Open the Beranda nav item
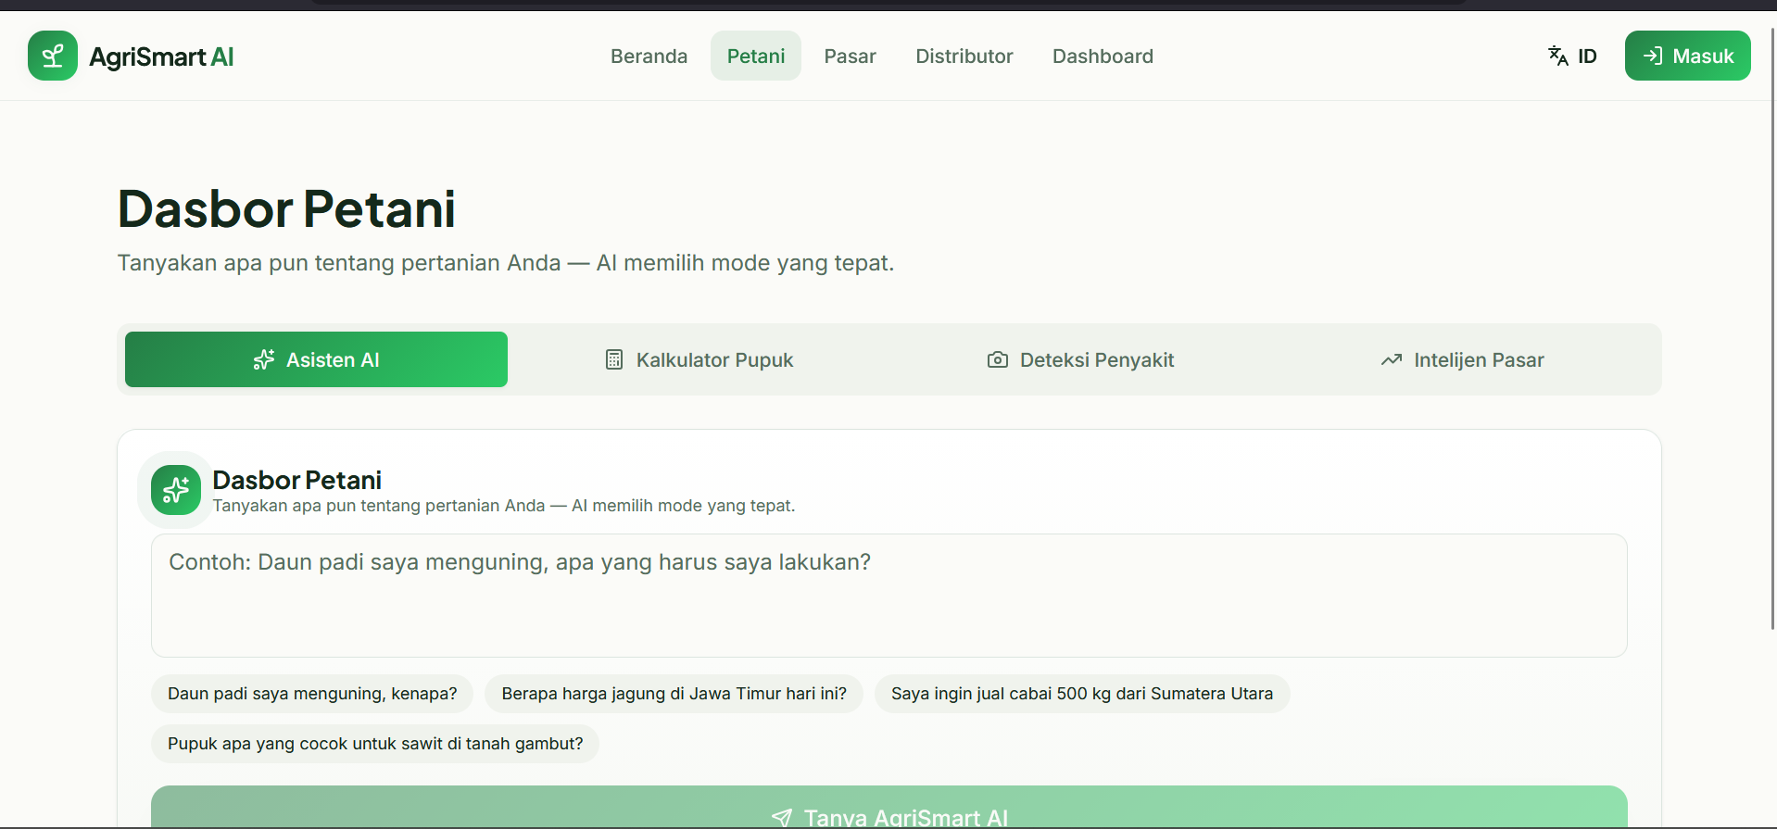 (649, 56)
